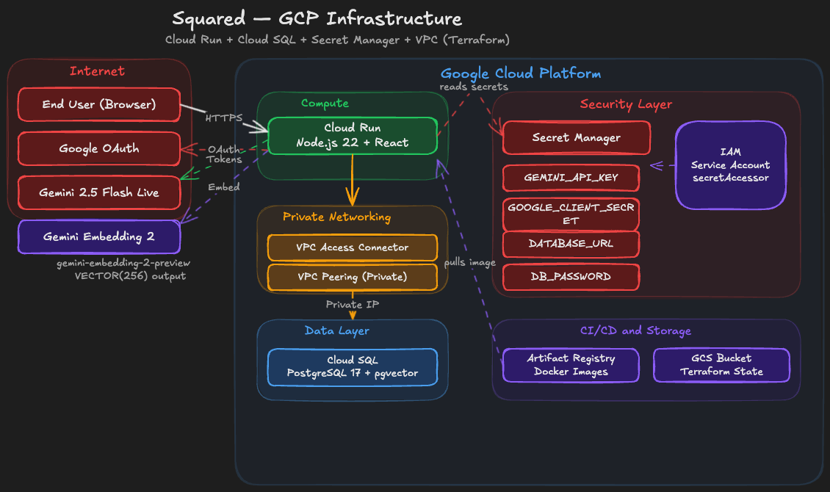Select the DB_PASSWORD secret box
830x492 pixels.
pyautogui.click(x=571, y=277)
